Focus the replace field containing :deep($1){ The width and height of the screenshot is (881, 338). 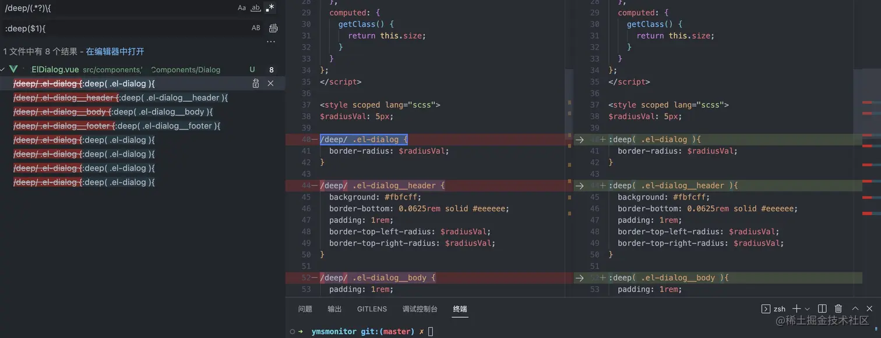coord(125,28)
